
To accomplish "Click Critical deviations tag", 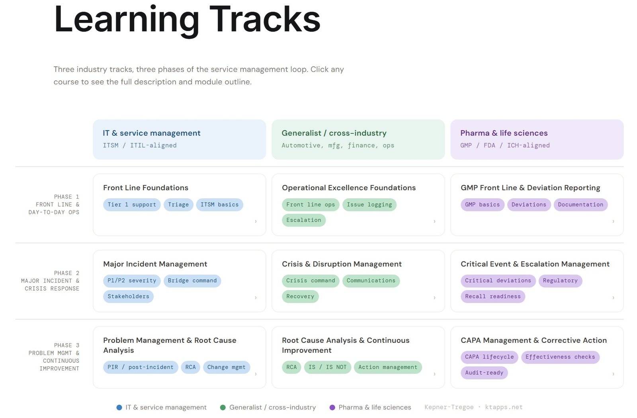I will click(x=498, y=281).
